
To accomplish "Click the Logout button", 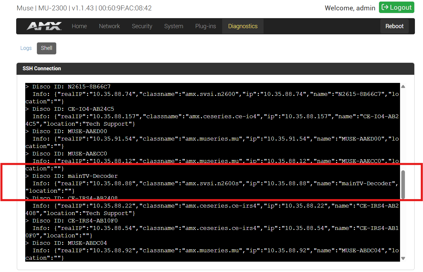I will pyautogui.click(x=396, y=7).
